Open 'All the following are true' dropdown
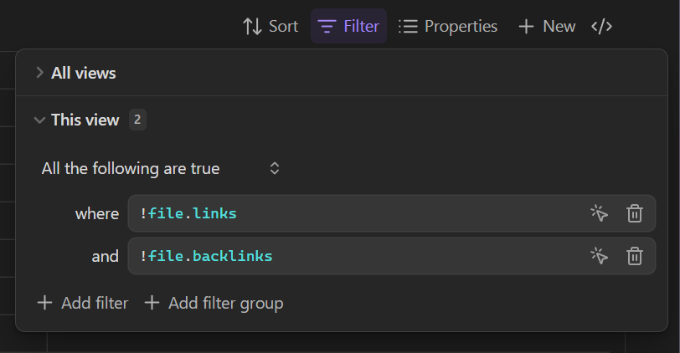The height and width of the screenshot is (353, 680). [x=131, y=169]
